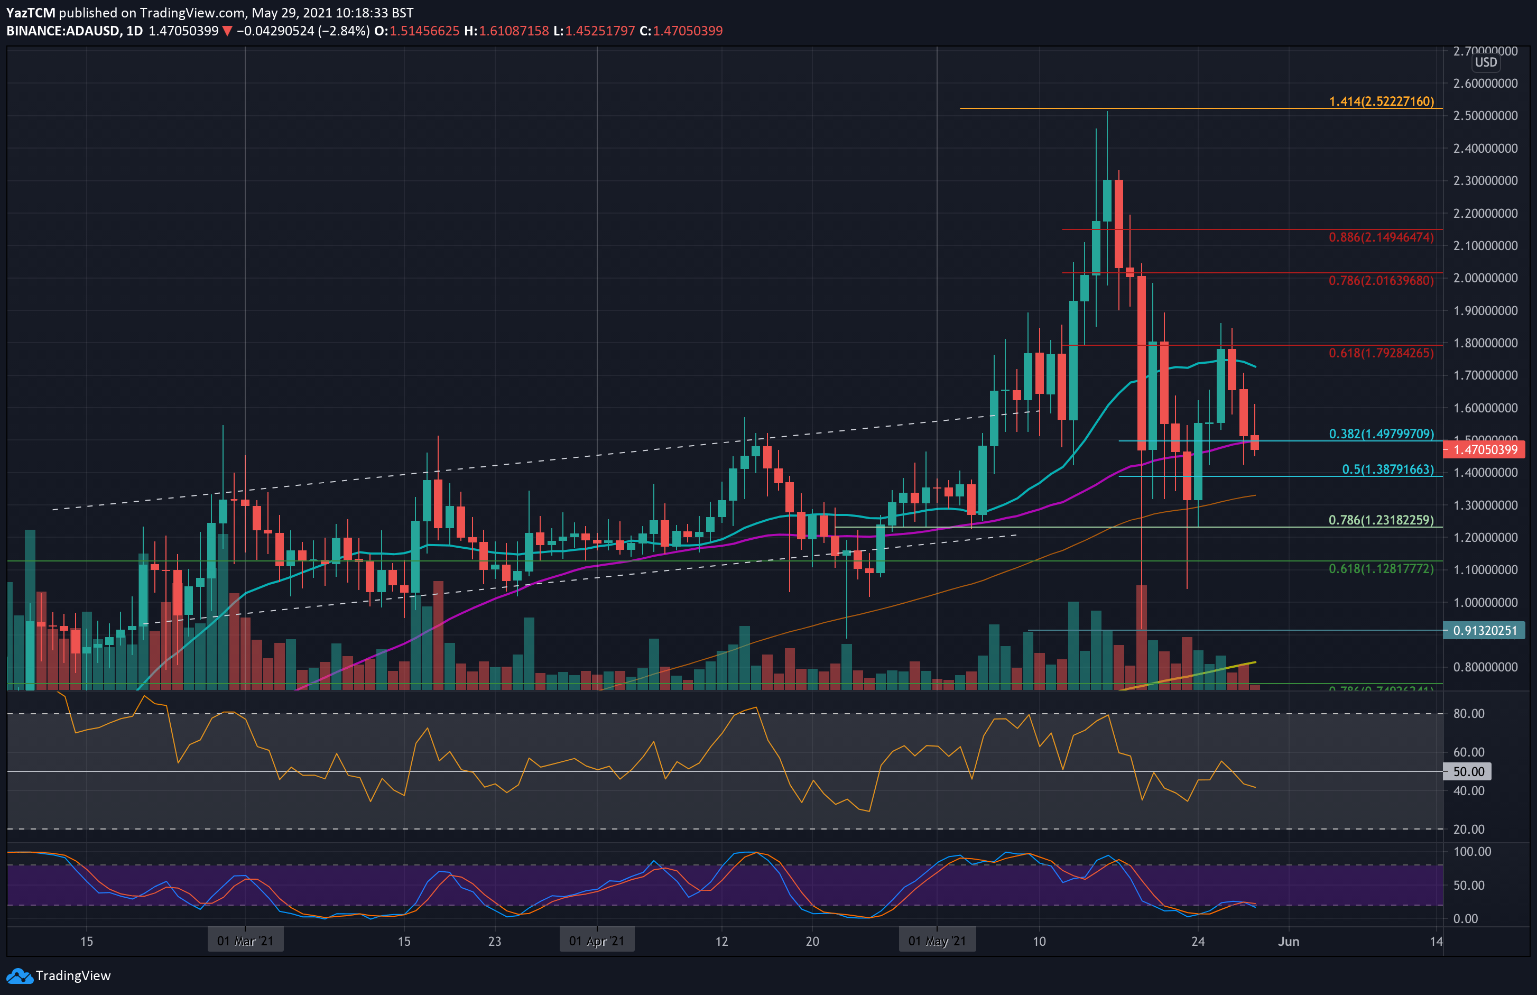Click the red 1.47050399 current price tag
The height and width of the screenshot is (995, 1537).
pyautogui.click(x=1484, y=450)
